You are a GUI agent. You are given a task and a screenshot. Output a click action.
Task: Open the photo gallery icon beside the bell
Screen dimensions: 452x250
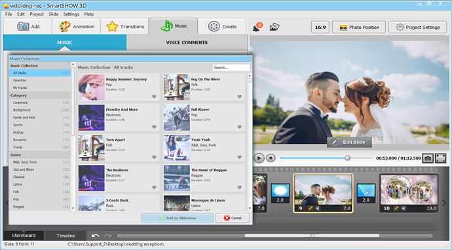(274, 27)
